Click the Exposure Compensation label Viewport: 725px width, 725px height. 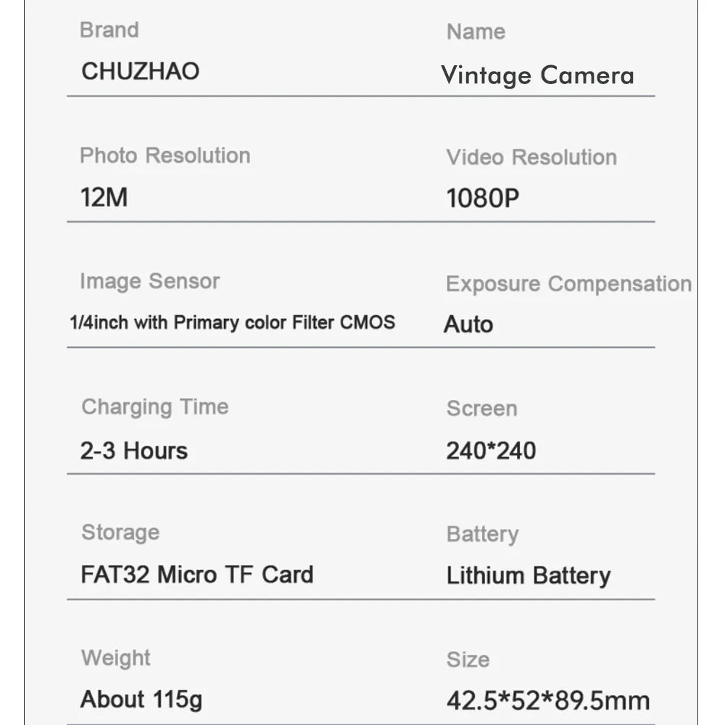click(568, 283)
